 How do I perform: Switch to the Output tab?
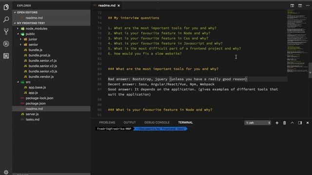[x=130, y=122]
